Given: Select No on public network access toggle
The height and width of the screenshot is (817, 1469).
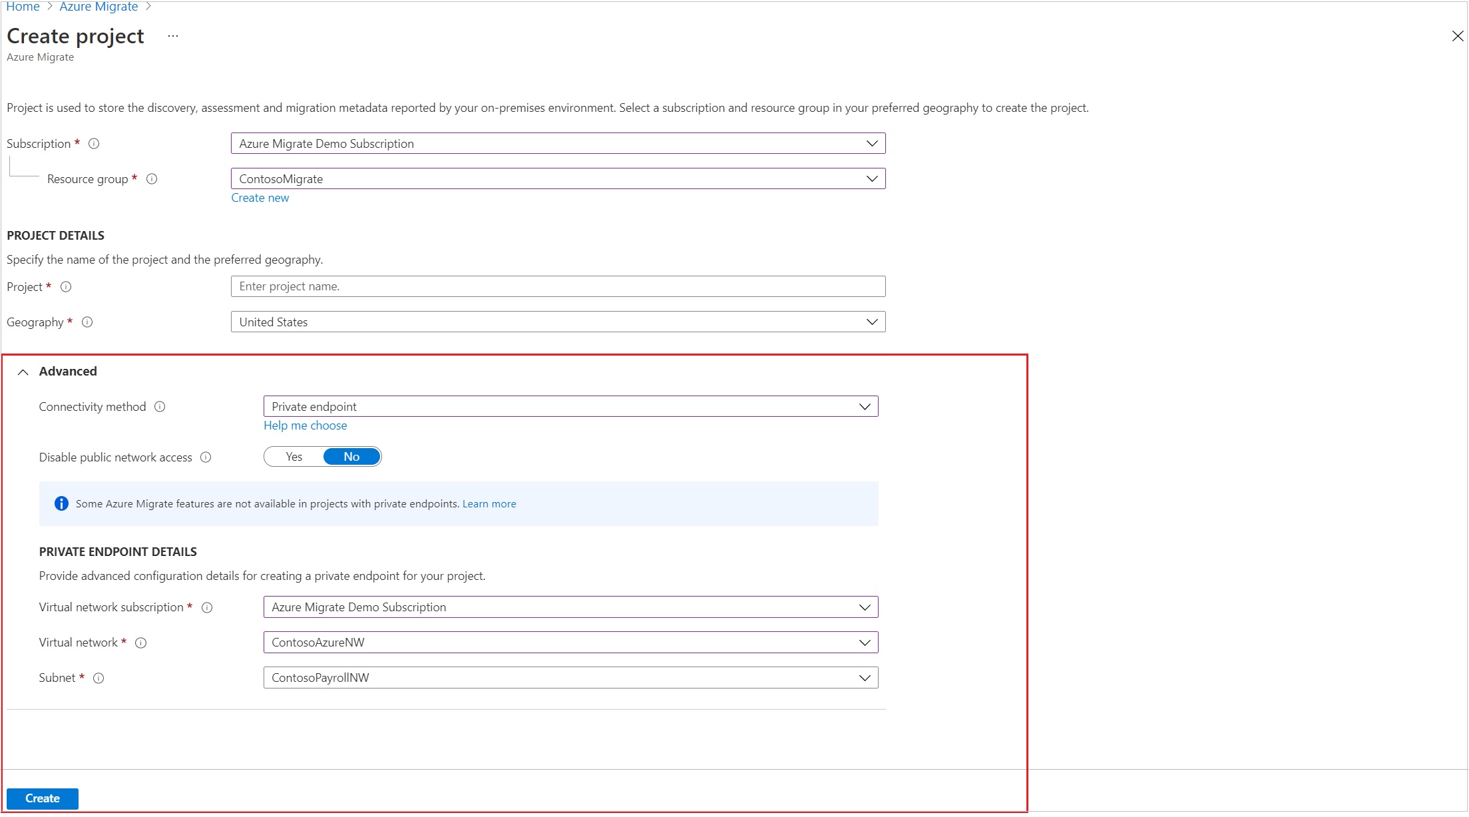Looking at the screenshot, I should coord(351,457).
